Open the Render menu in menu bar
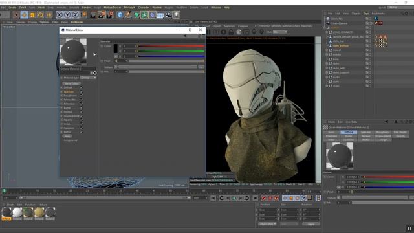 pyautogui.click(x=86, y=8)
